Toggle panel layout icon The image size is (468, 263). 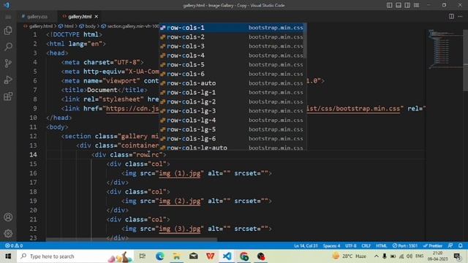[x=399, y=5]
